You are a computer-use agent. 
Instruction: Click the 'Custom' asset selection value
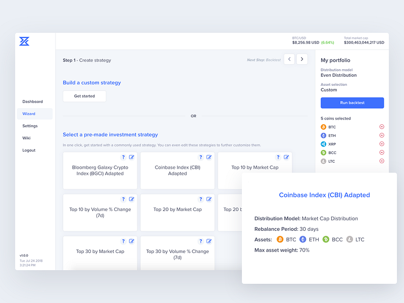[329, 90]
